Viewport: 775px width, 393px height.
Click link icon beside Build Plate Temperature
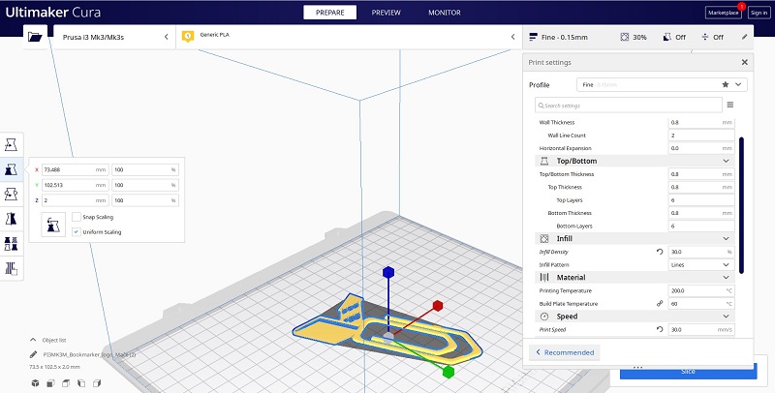[660, 304]
